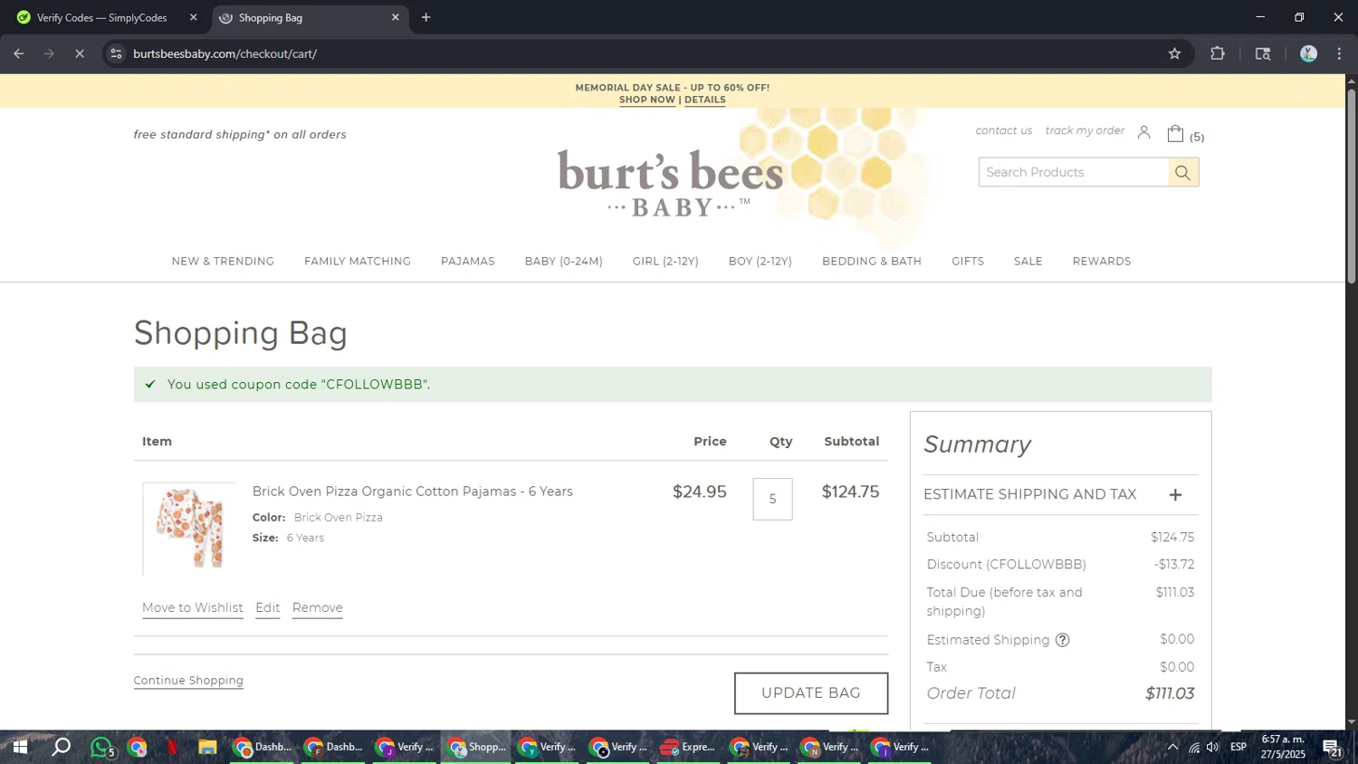This screenshot has height=764, width=1358.
Task: Open a new browser tab
Action: tap(426, 17)
